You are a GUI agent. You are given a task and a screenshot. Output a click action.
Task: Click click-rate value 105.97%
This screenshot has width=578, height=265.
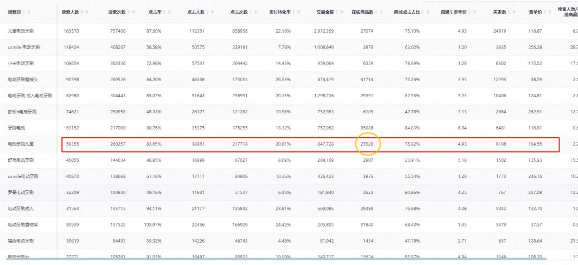pyautogui.click(x=153, y=224)
